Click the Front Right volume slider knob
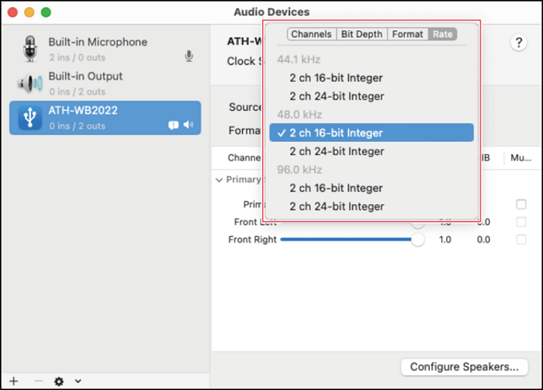The width and height of the screenshot is (543, 390). click(x=418, y=240)
